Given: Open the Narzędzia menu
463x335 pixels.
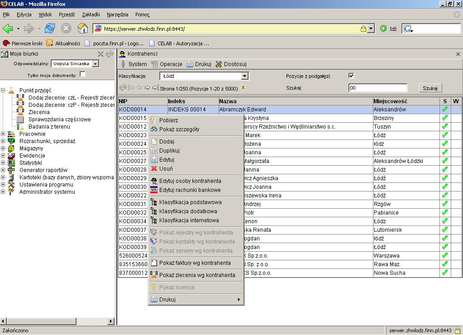Looking at the screenshot, I should pyautogui.click(x=118, y=14).
